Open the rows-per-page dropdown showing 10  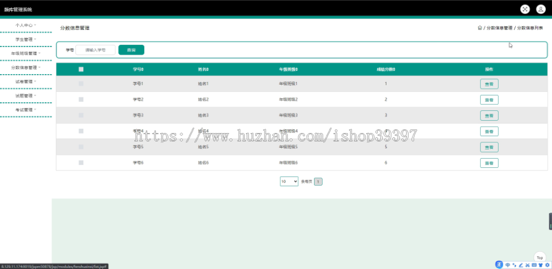[289, 181]
